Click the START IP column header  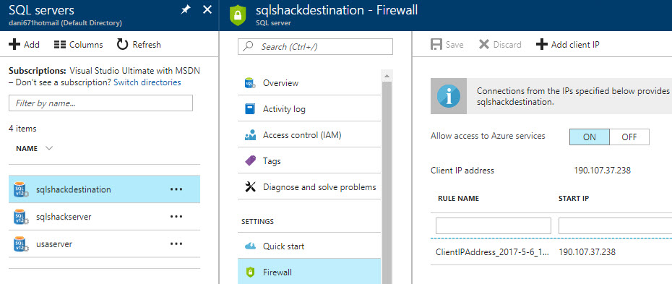(x=574, y=199)
